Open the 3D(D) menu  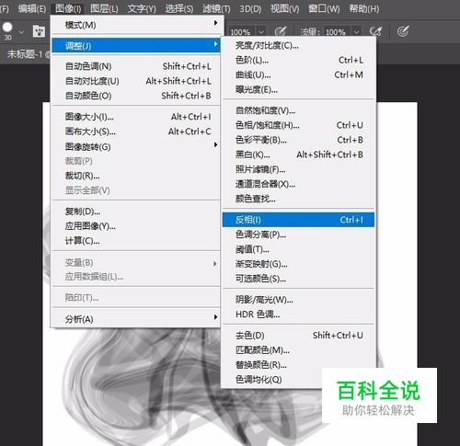pos(250,9)
